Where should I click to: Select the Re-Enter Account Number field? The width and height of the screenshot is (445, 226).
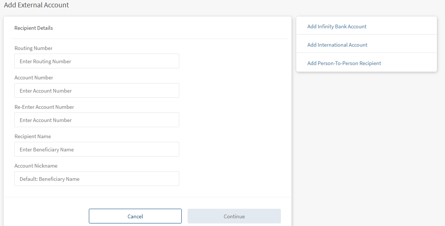pyautogui.click(x=97, y=120)
